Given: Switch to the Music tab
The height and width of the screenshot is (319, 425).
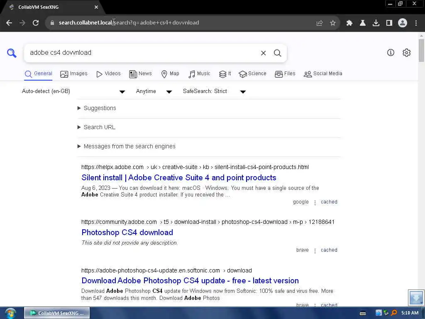Looking at the screenshot, I should (199, 74).
